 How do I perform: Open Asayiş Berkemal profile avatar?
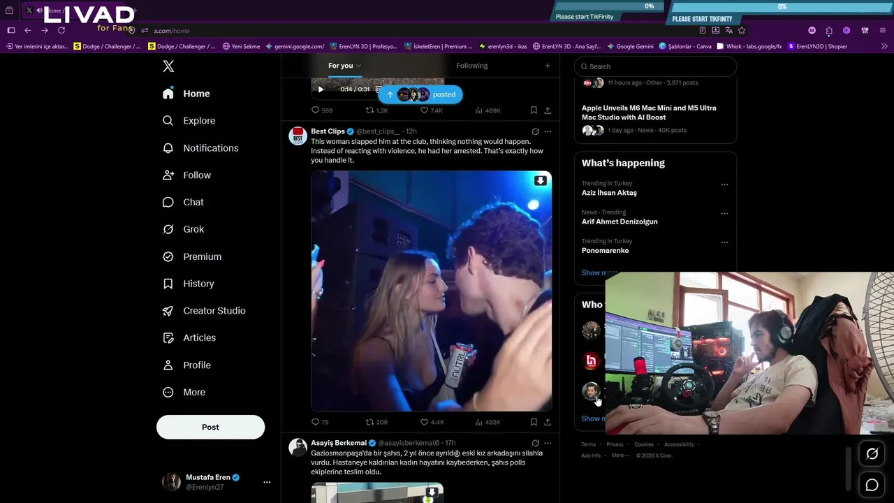click(298, 448)
